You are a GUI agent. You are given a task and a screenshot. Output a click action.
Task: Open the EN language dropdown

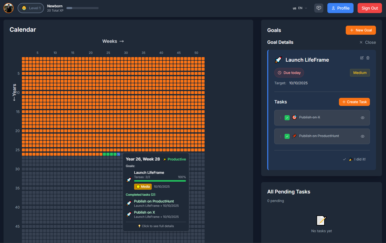point(300,8)
